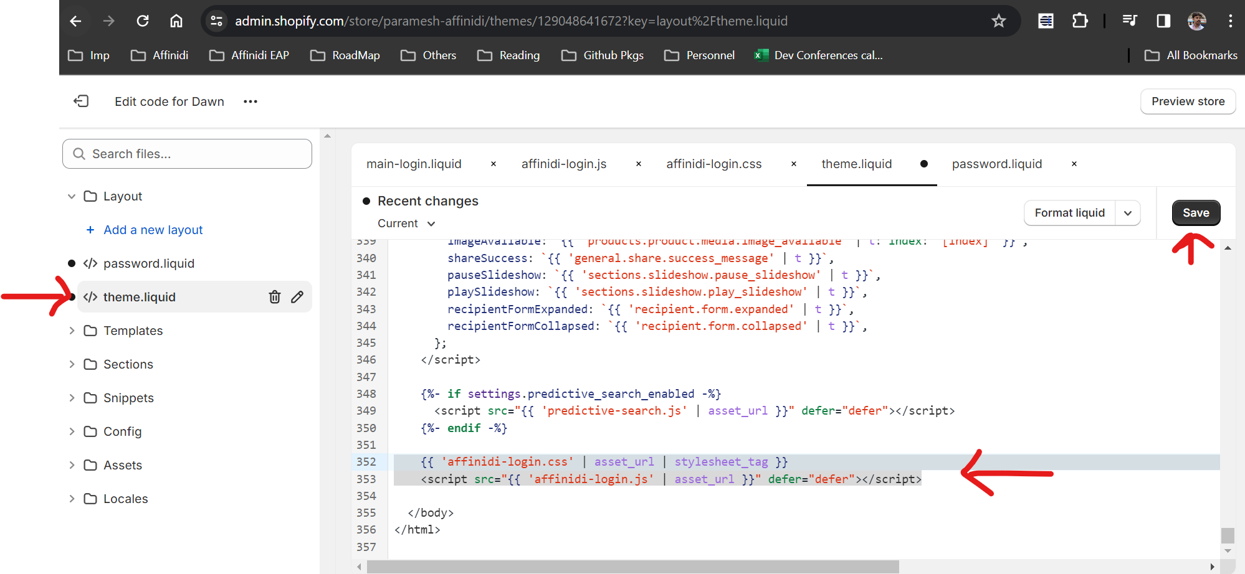Screen dimensions: 1245x574
Task: Click the browser forward arrow
Action: click(109, 21)
